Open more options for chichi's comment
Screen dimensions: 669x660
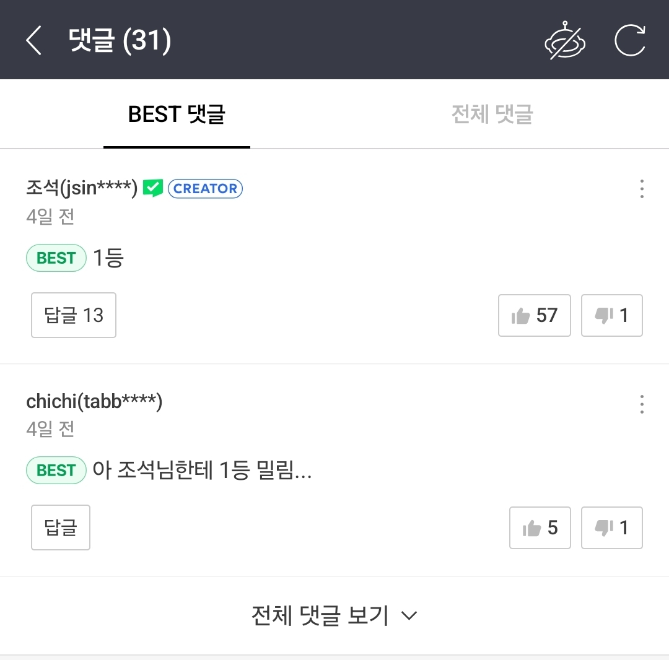pos(642,404)
